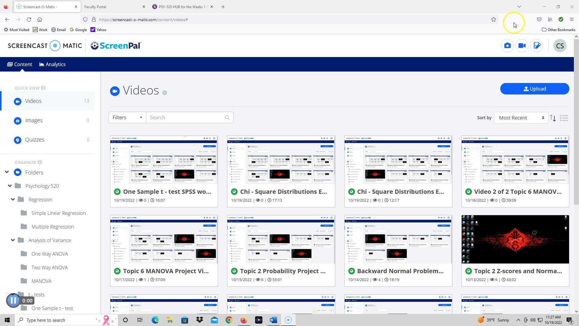Screen dimensions: 579x326
Task: Reverse sort order arrows icon
Action: pyautogui.click(x=552, y=118)
